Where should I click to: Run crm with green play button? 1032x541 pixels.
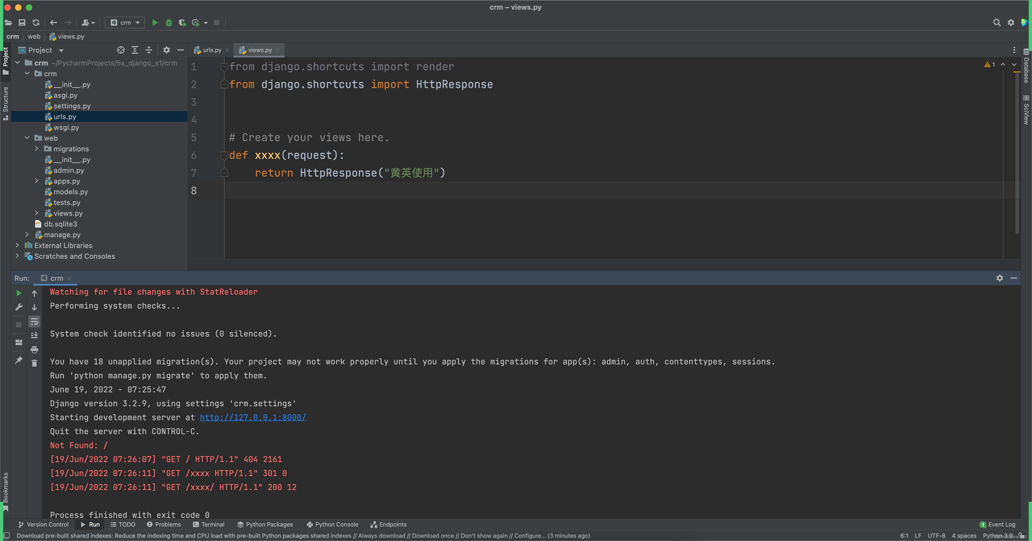(155, 23)
